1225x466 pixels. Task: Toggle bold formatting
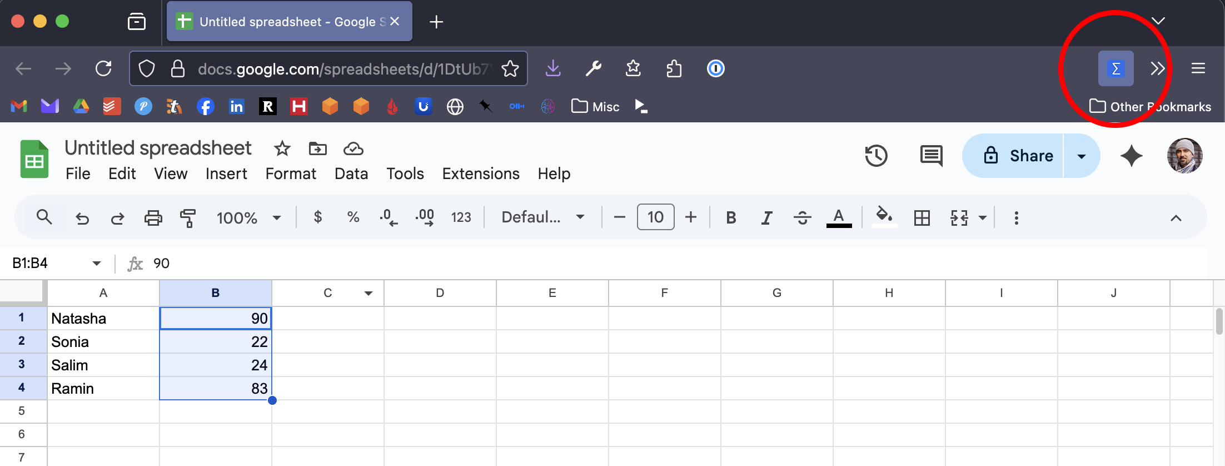731,217
